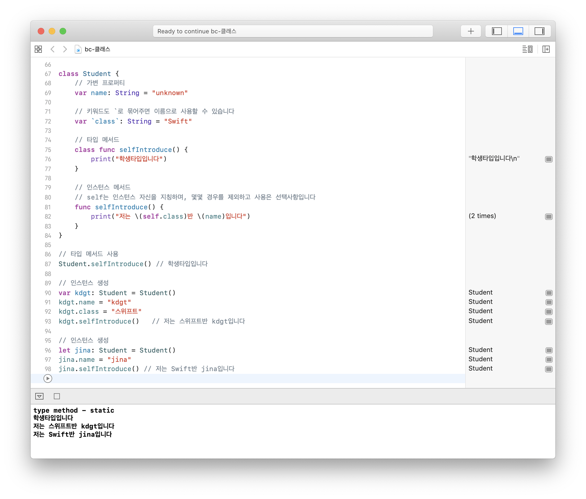Open the related items grid menu
Viewport: 586px width, 499px height.
pyautogui.click(x=38, y=49)
